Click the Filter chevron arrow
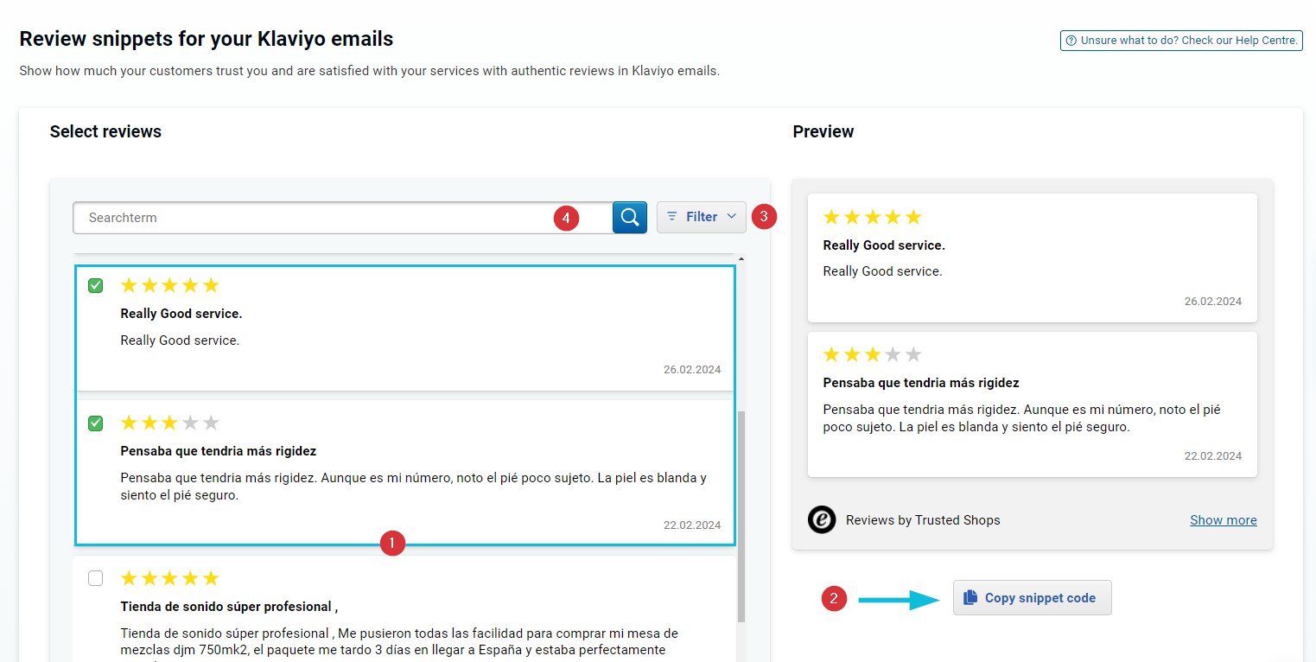The image size is (1316, 662). pos(732,216)
